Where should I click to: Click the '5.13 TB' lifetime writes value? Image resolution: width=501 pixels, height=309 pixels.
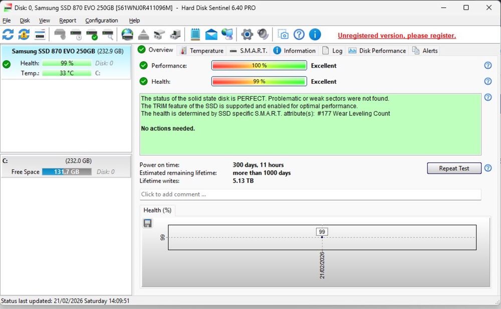(x=243, y=181)
